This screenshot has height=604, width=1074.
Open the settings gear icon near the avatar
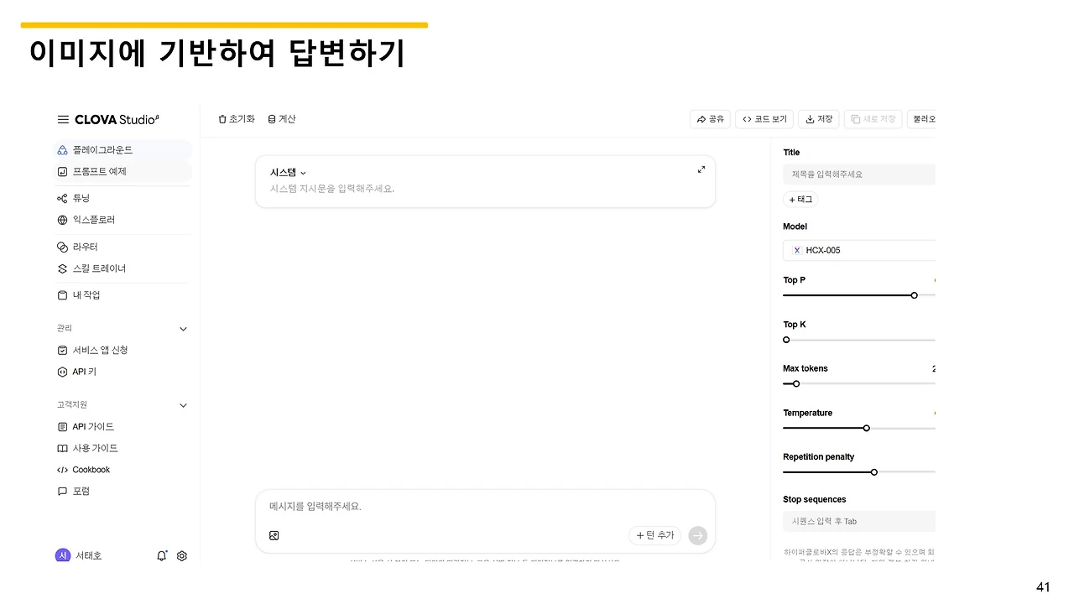[x=182, y=555]
